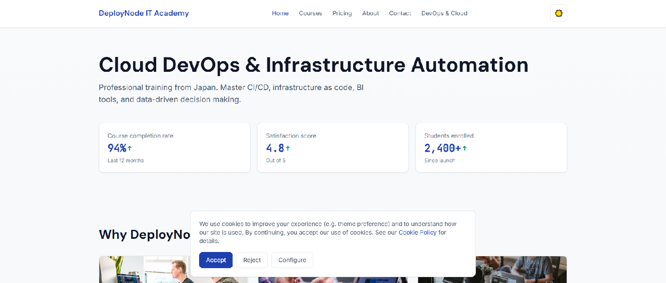Click the DeployNode IT Academy logo

coord(143,13)
